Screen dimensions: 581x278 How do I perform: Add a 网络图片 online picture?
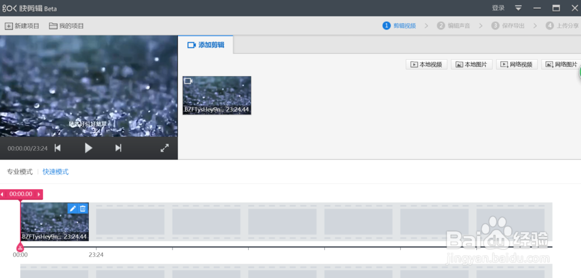[561, 64]
